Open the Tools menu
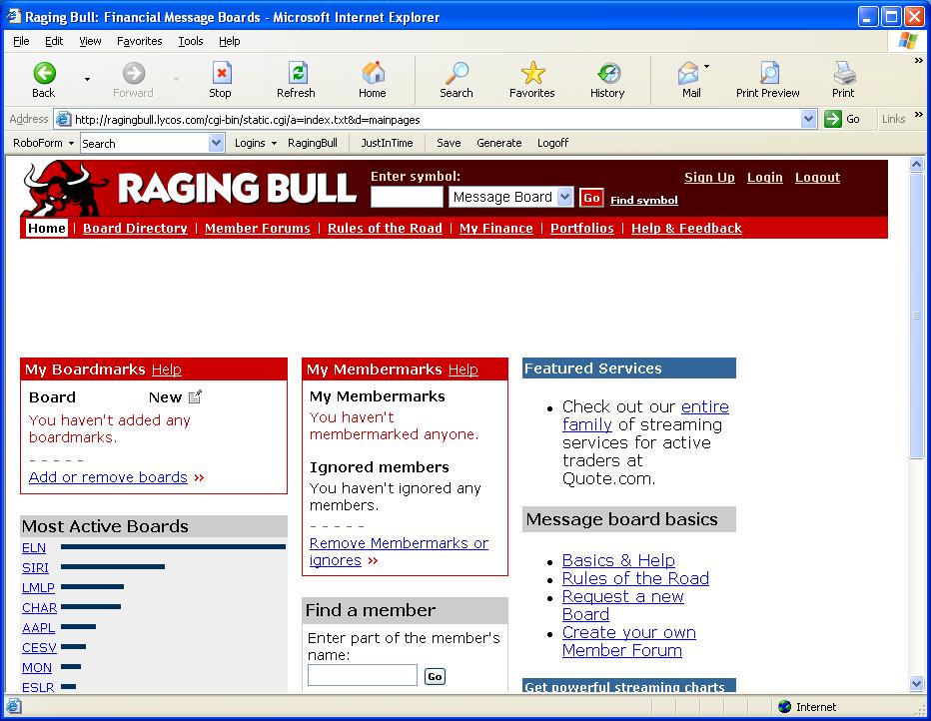Viewport: 931px width, 721px height. click(190, 41)
